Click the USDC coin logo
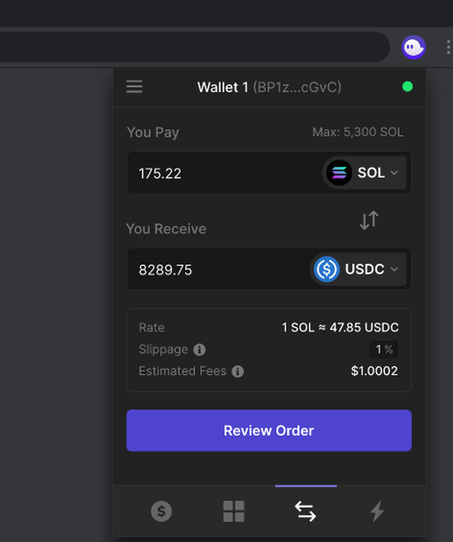This screenshot has height=542, width=453. (x=327, y=269)
